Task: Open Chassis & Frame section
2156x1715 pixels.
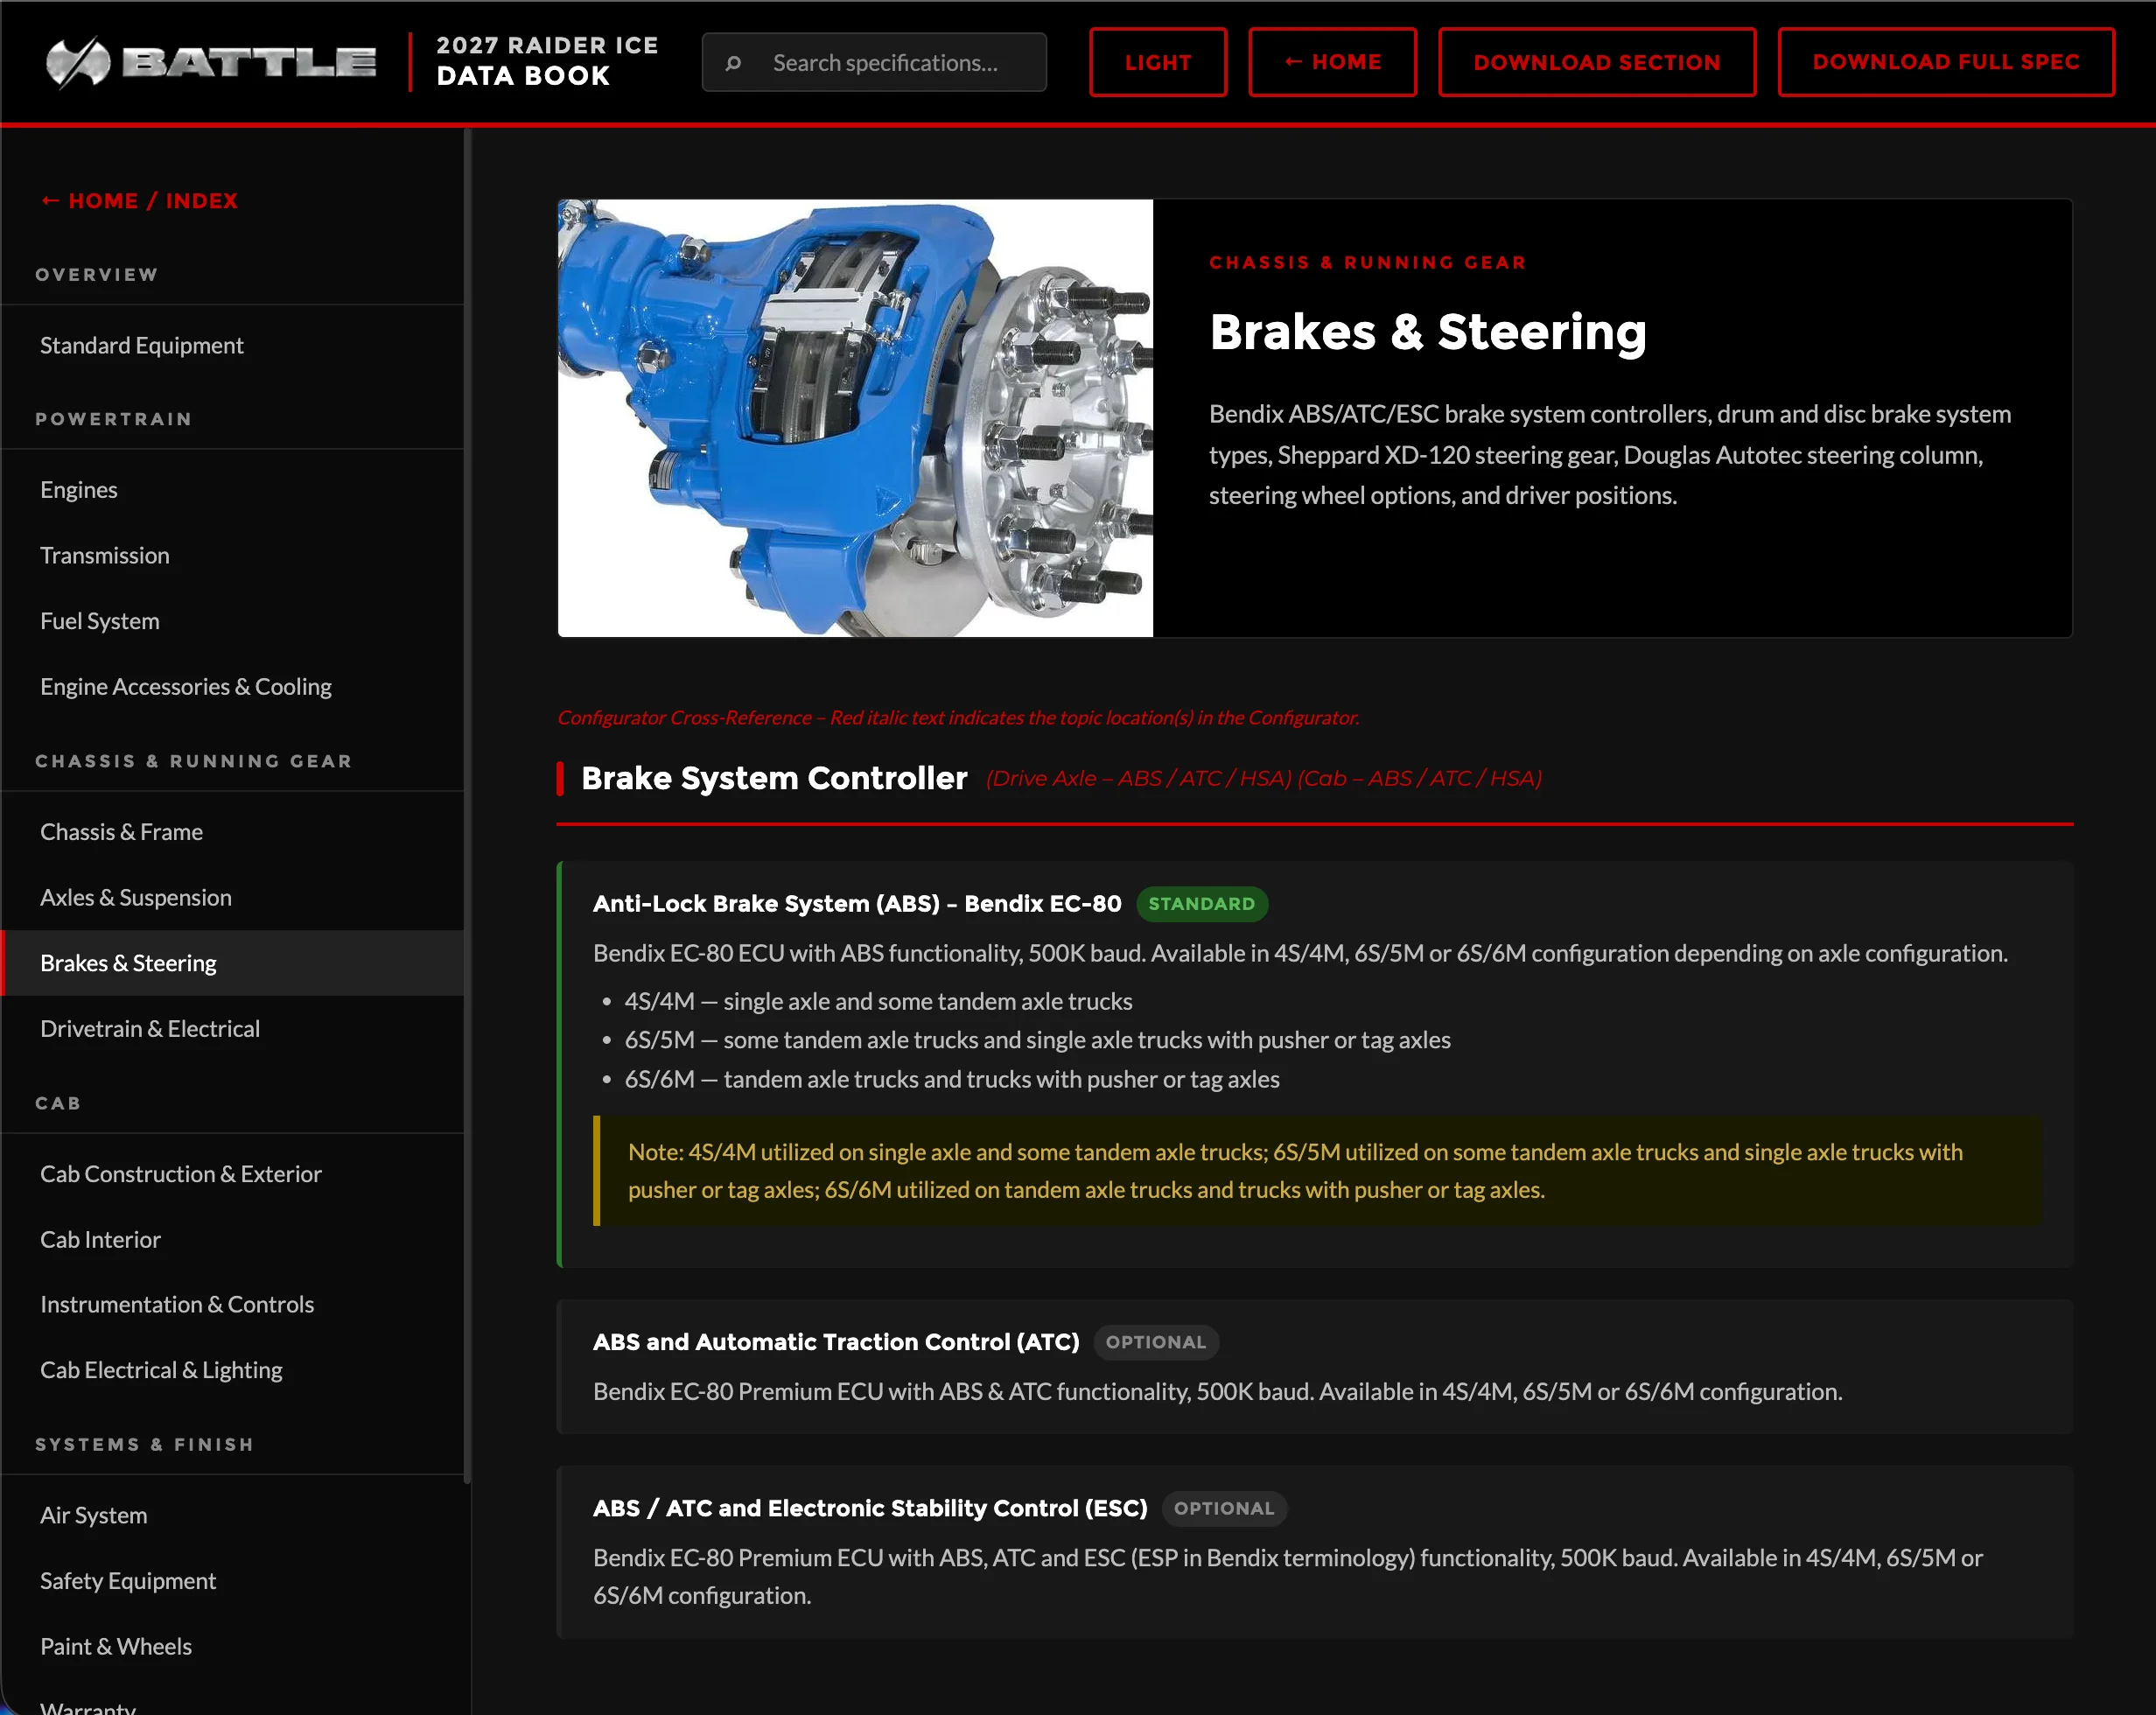Action: click(232, 832)
